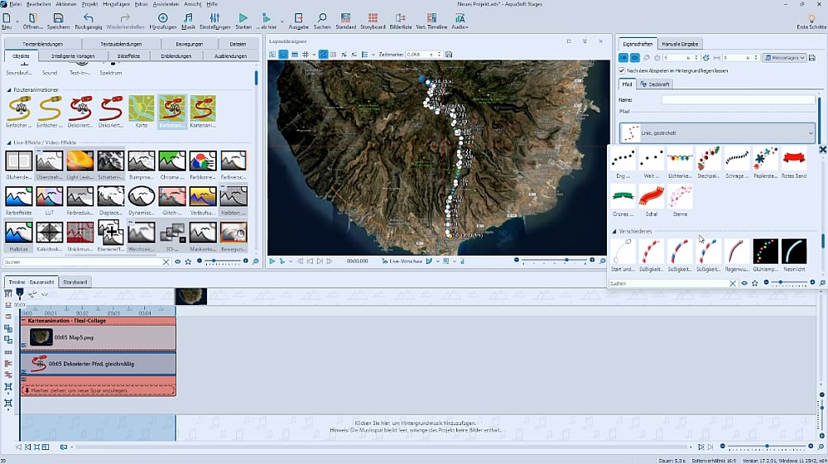Click the Musik icon in toolbar
This screenshot has height=464, width=828.
188,18
